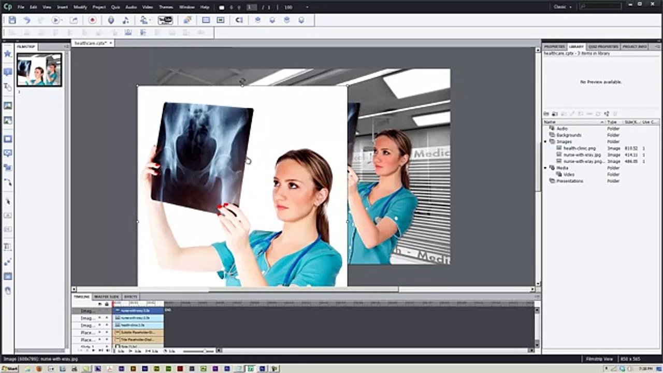The width and height of the screenshot is (663, 373).
Task: Switch to the Properties tab
Action: [554, 47]
